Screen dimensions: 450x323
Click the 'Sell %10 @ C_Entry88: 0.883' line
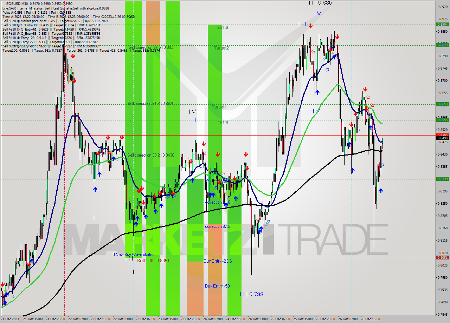point(51,33)
